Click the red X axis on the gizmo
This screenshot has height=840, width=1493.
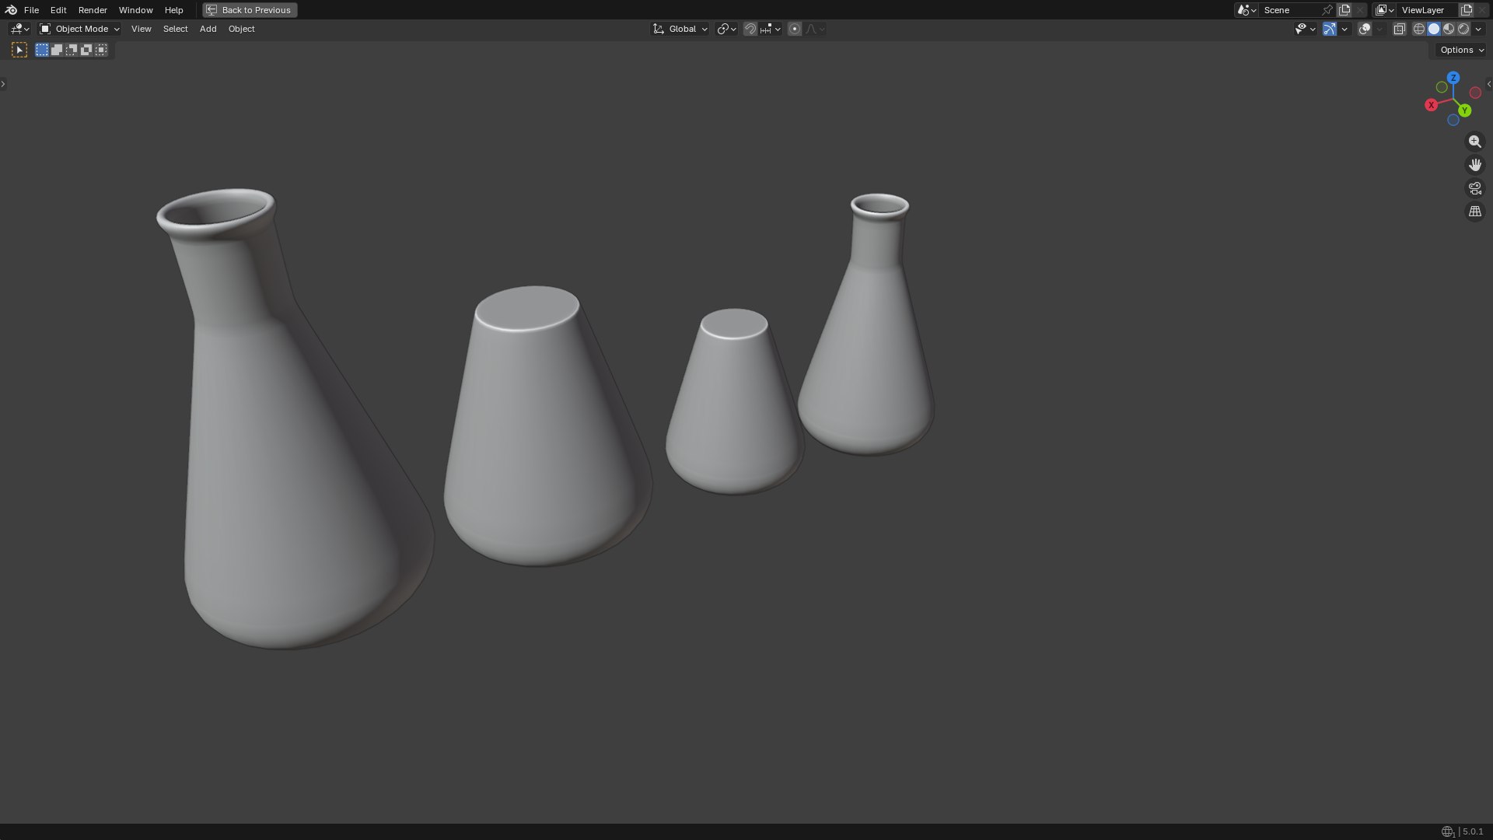tap(1431, 105)
